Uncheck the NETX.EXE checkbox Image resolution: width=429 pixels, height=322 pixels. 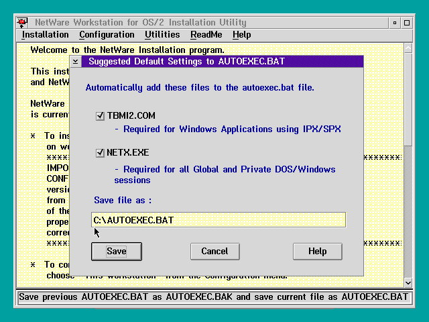(x=100, y=153)
